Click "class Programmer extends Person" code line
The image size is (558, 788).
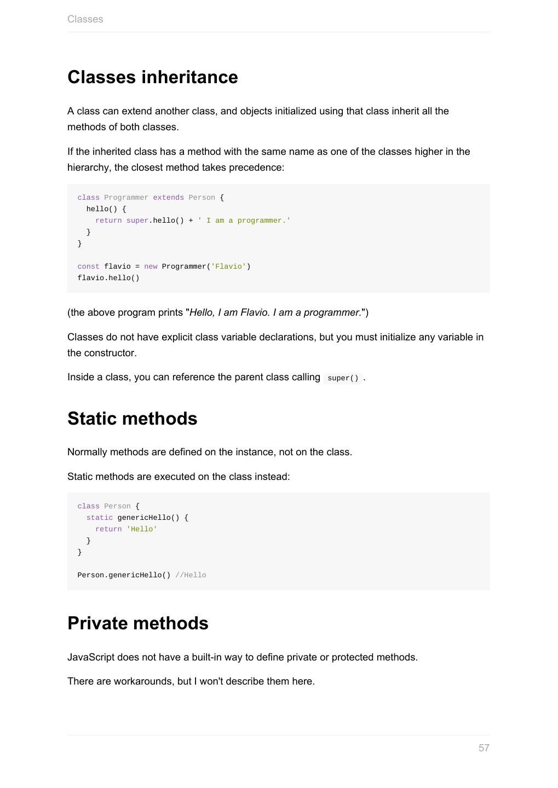(x=151, y=198)
